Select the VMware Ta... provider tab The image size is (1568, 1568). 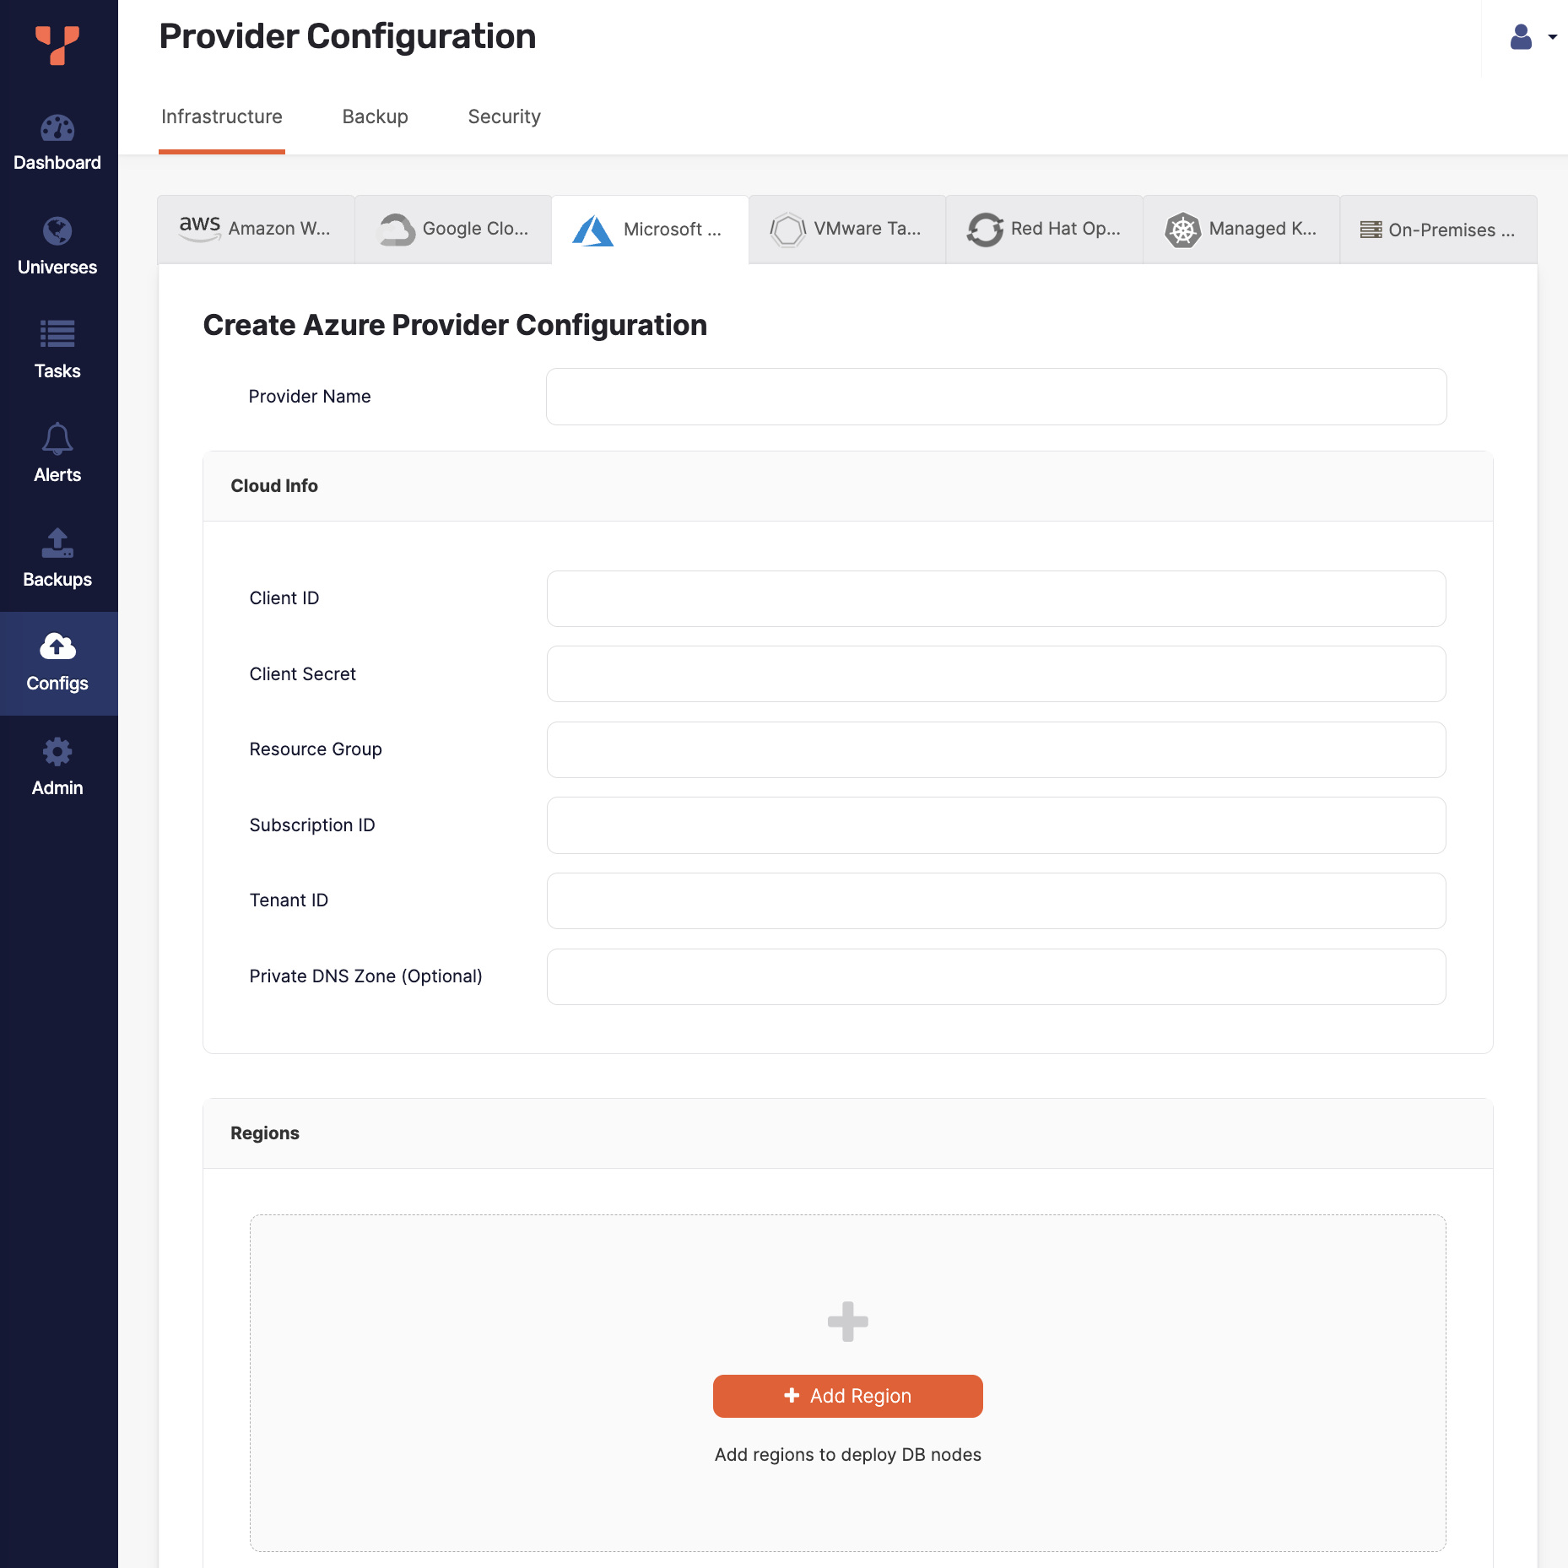click(x=848, y=230)
